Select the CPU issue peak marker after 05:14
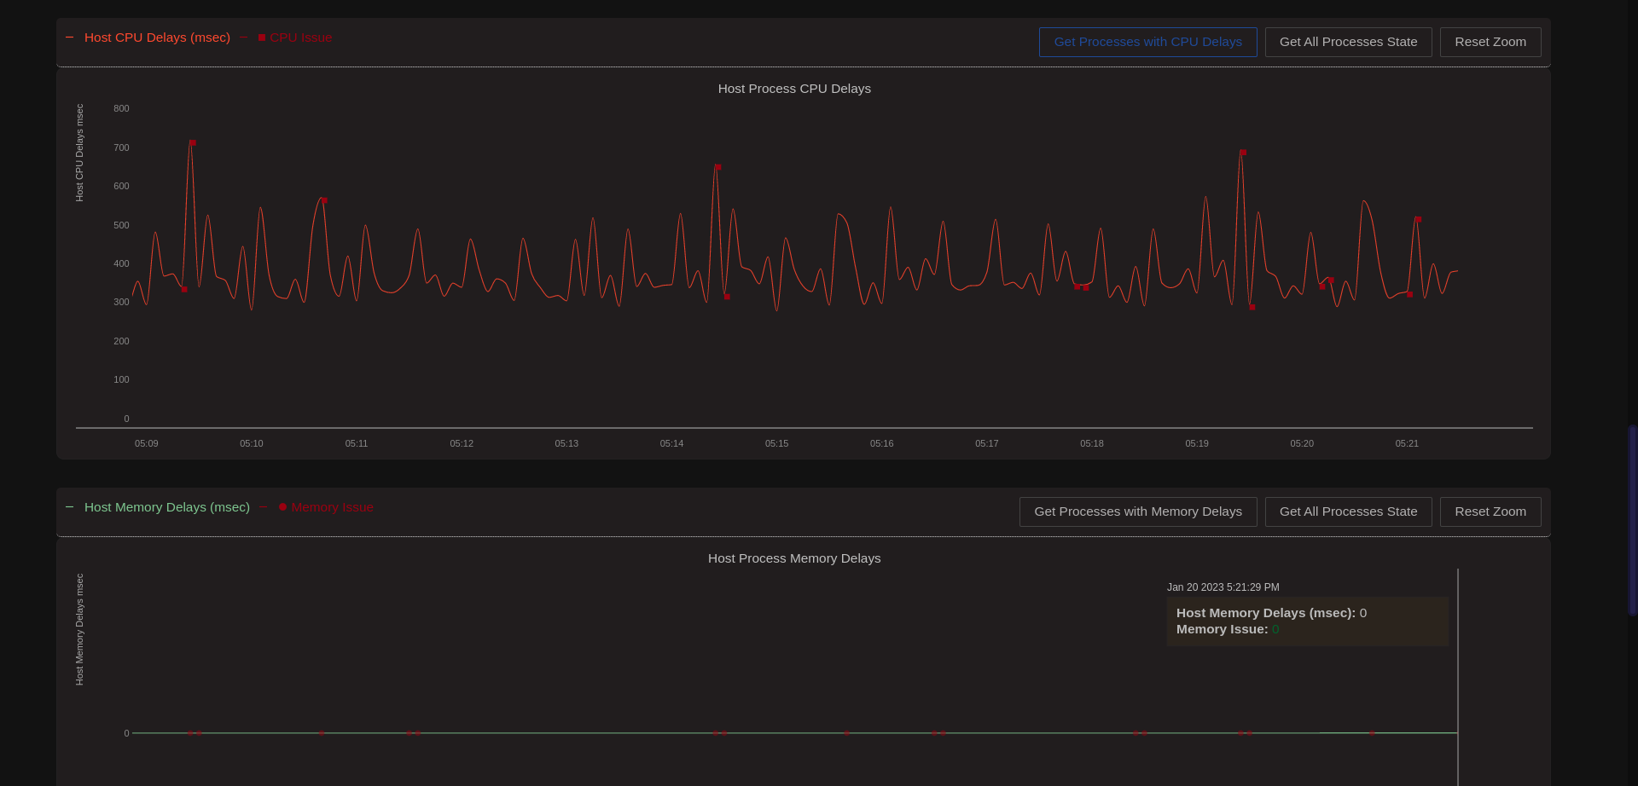 718,167
